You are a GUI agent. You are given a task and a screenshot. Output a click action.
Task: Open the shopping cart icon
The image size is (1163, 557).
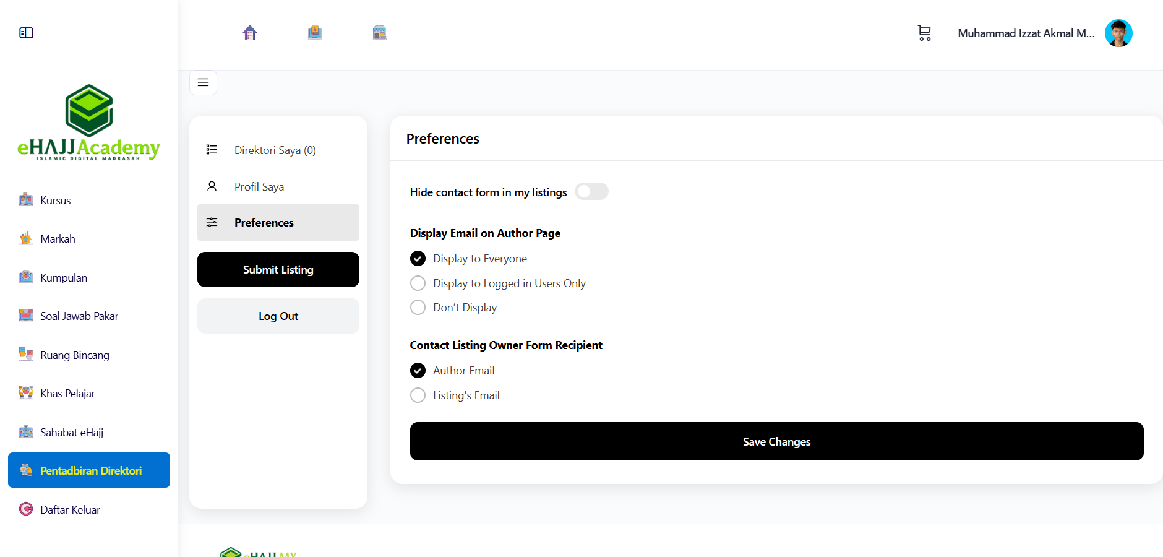(924, 33)
